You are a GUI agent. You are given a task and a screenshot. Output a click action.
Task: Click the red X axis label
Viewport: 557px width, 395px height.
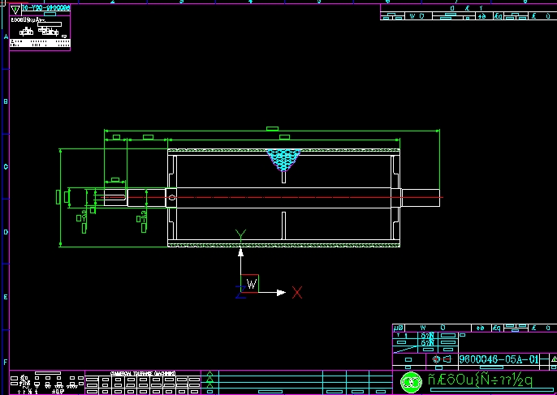coord(297,293)
